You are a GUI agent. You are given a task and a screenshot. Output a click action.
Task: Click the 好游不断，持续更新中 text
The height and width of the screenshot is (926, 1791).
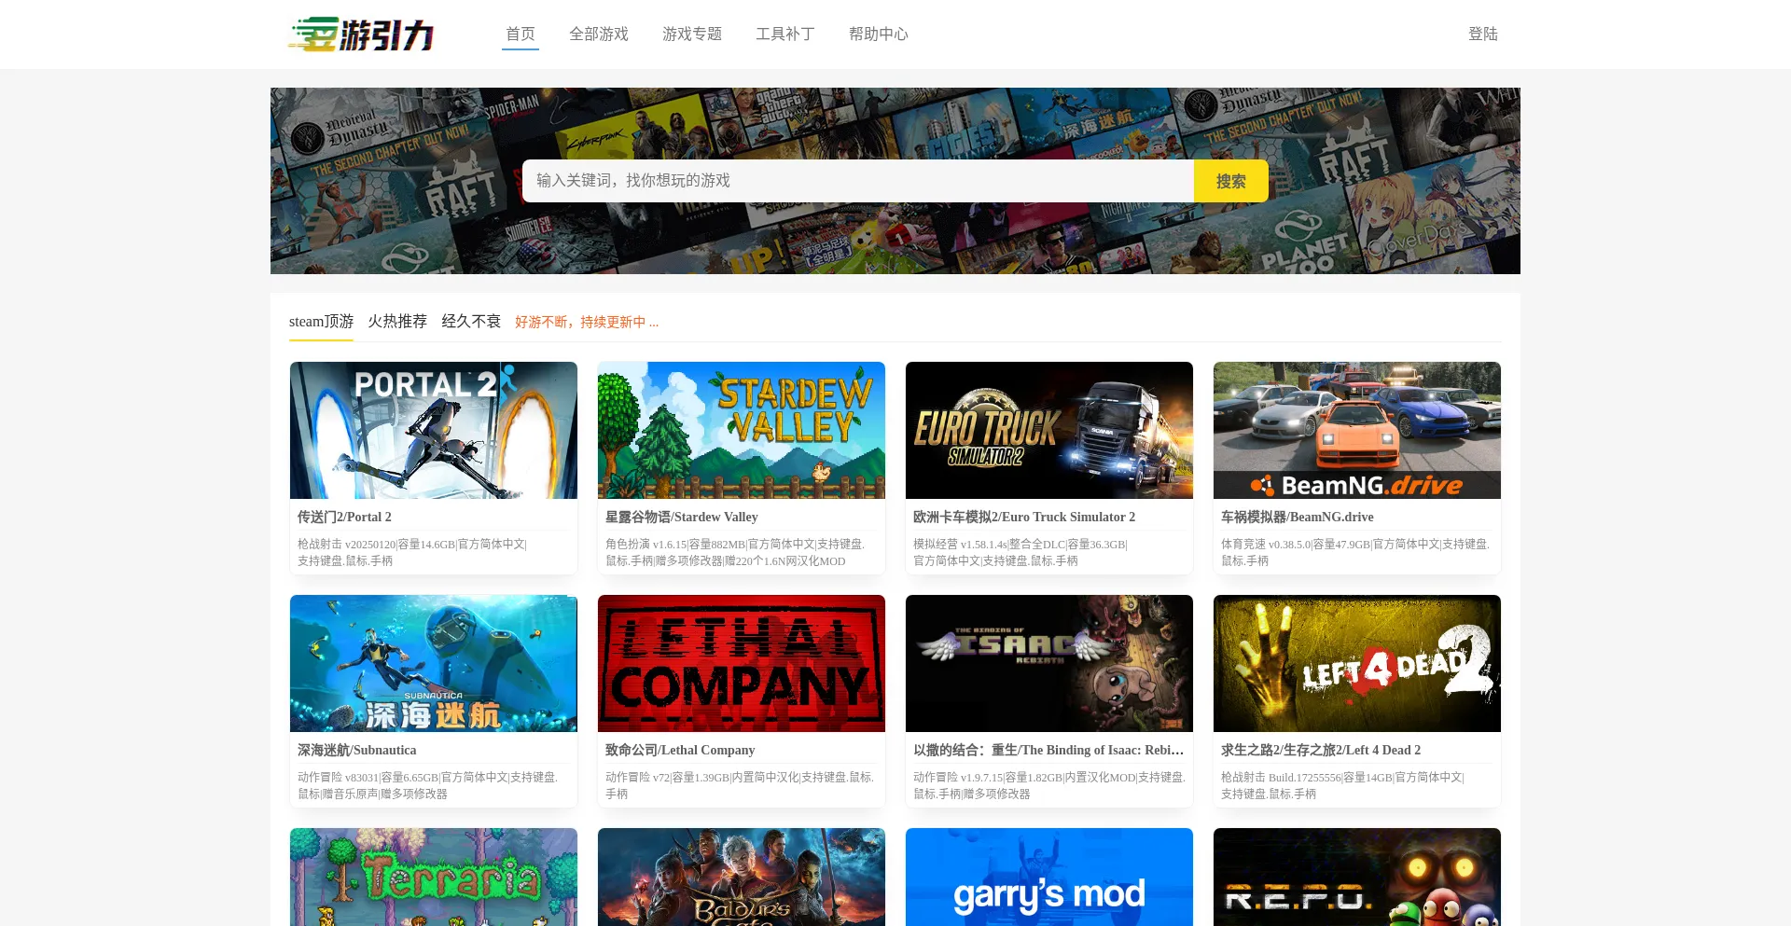(587, 322)
